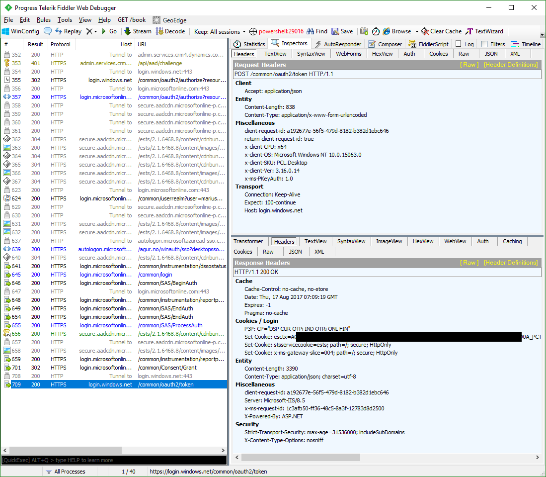Open the Log tab
The image size is (546, 477).
coord(465,44)
